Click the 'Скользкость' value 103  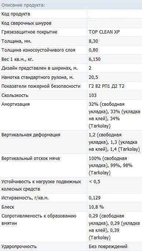click(92, 95)
